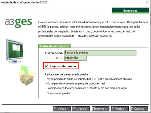Viewport: 151px width, 113px height.
Task: Click 'No se permitirá convertir empresa de prueba' line
Action: [75, 83]
